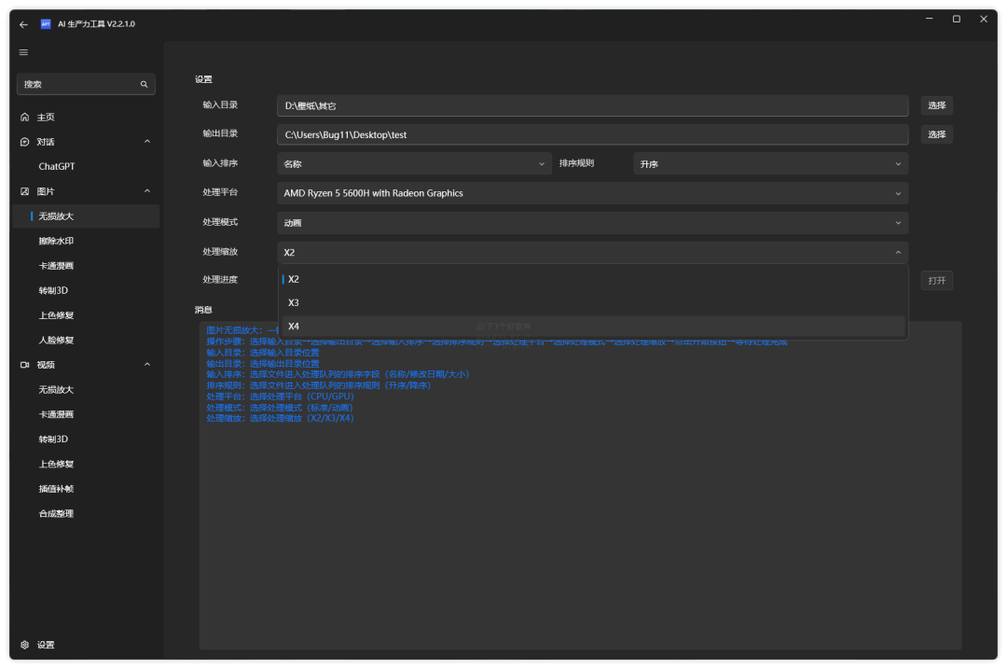Screen dimensions: 1007x669
Task: Maximize the application window
Action: [957, 20]
